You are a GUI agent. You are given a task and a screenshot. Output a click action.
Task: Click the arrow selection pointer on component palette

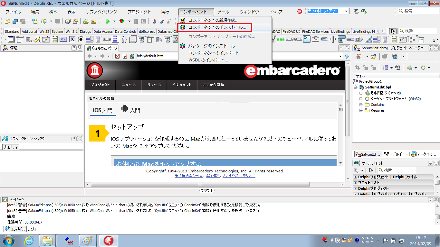(392, 31)
